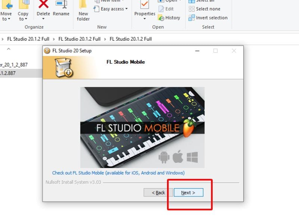Click the Invert selection icon
Image resolution: width=299 pixels, height=224 pixels.
(191, 18)
